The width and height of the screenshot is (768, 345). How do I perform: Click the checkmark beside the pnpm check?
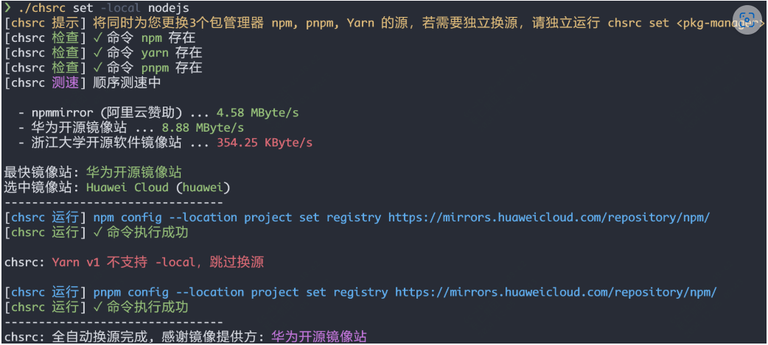click(97, 68)
